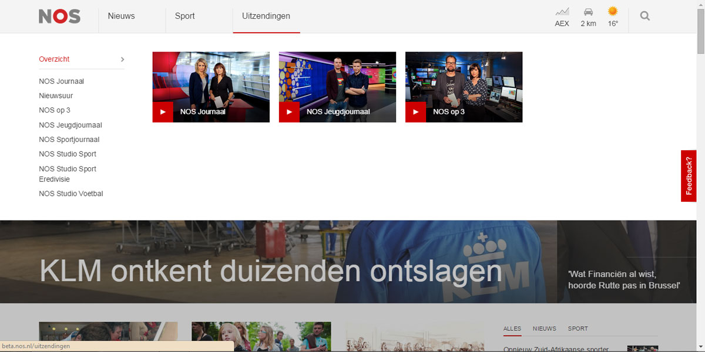Screen dimensions: 705x352
Task: Open the KLM ontkent duizenden ontslagen headline
Action: point(270,271)
